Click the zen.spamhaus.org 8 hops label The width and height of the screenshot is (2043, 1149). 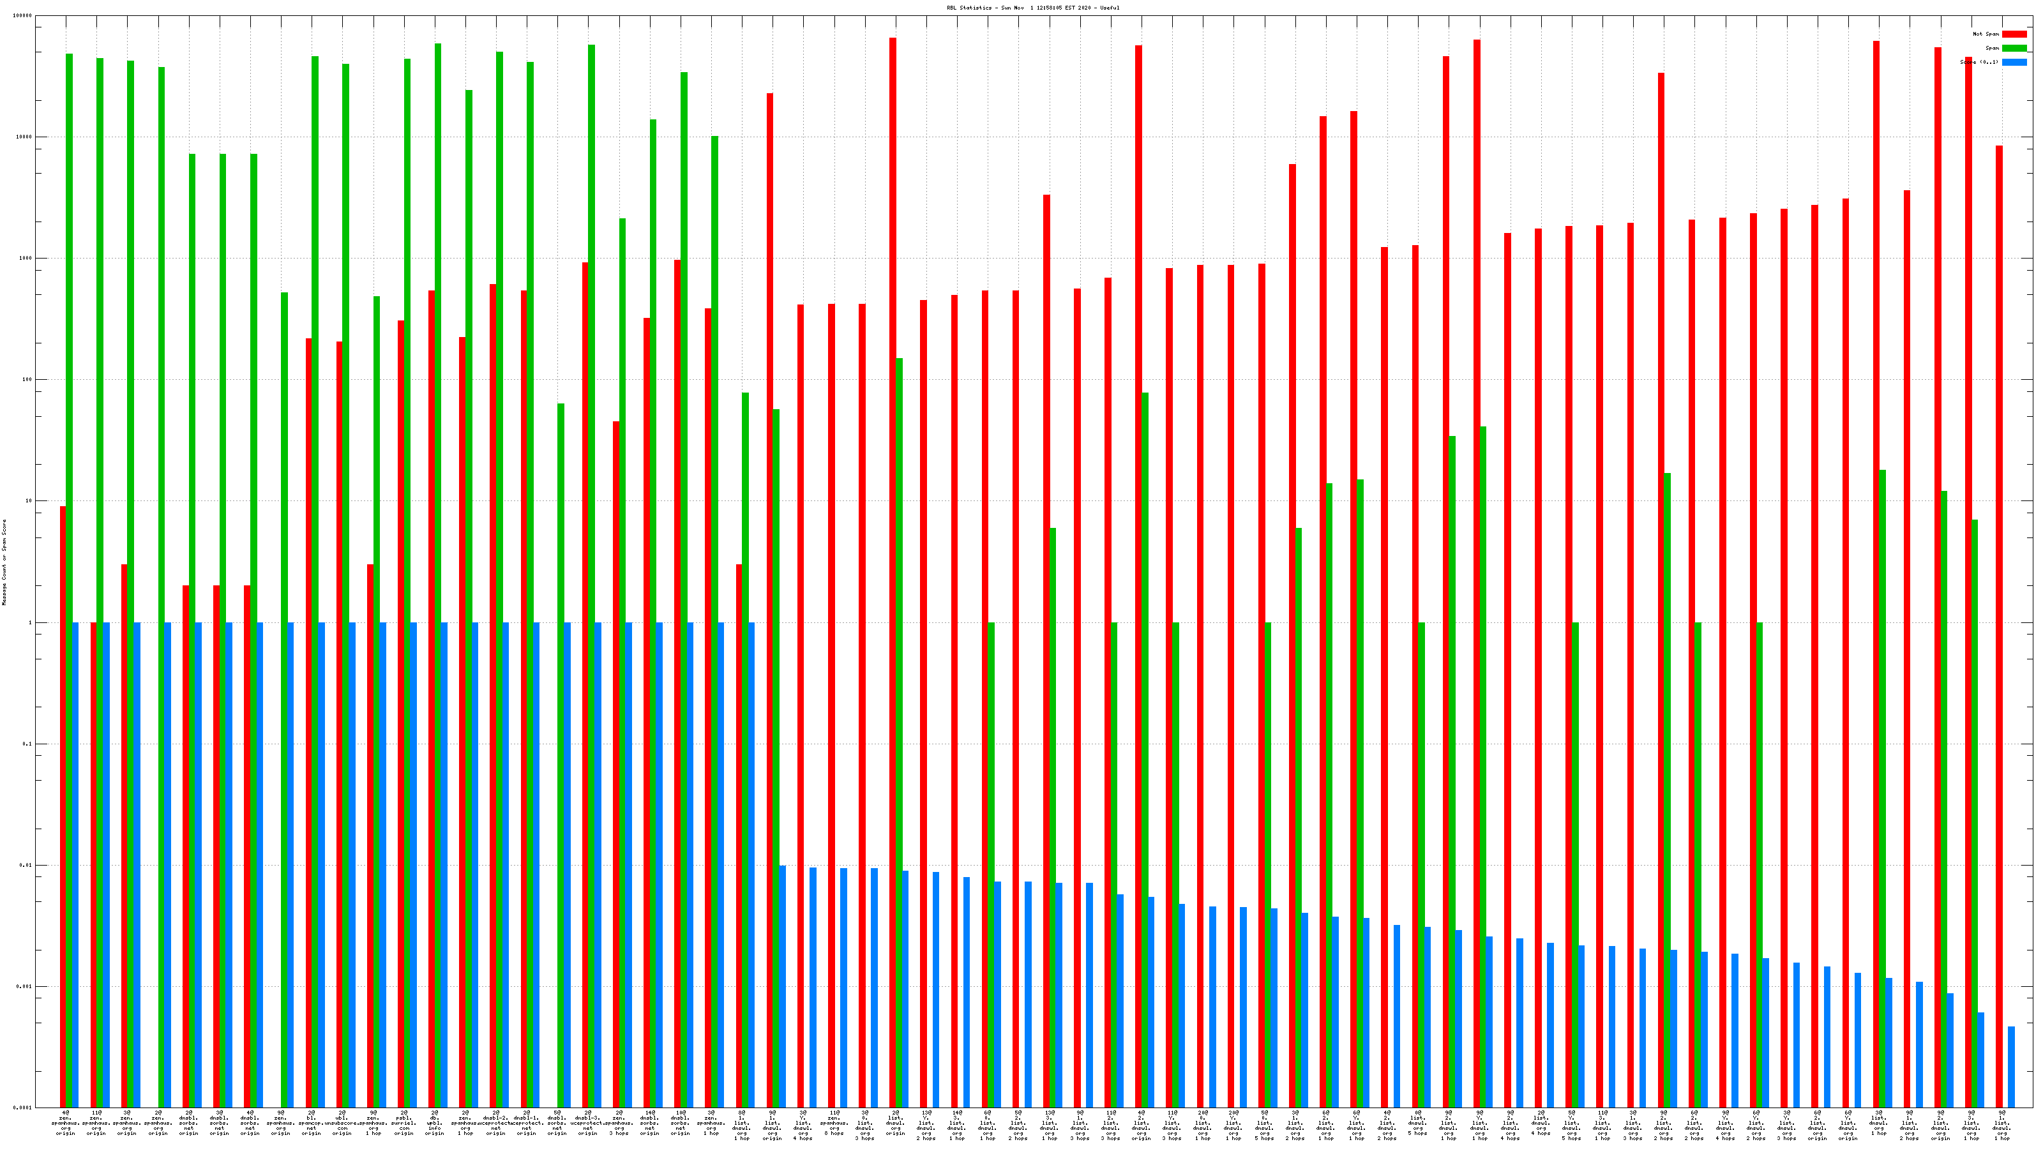[x=834, y=1123]
